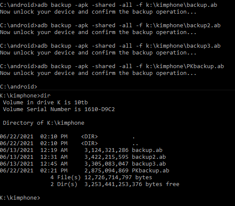Viewport: 235px width, 206px height.
Task: Click the backup3.ab filename in the listing
Action: [x=149, y=163]
